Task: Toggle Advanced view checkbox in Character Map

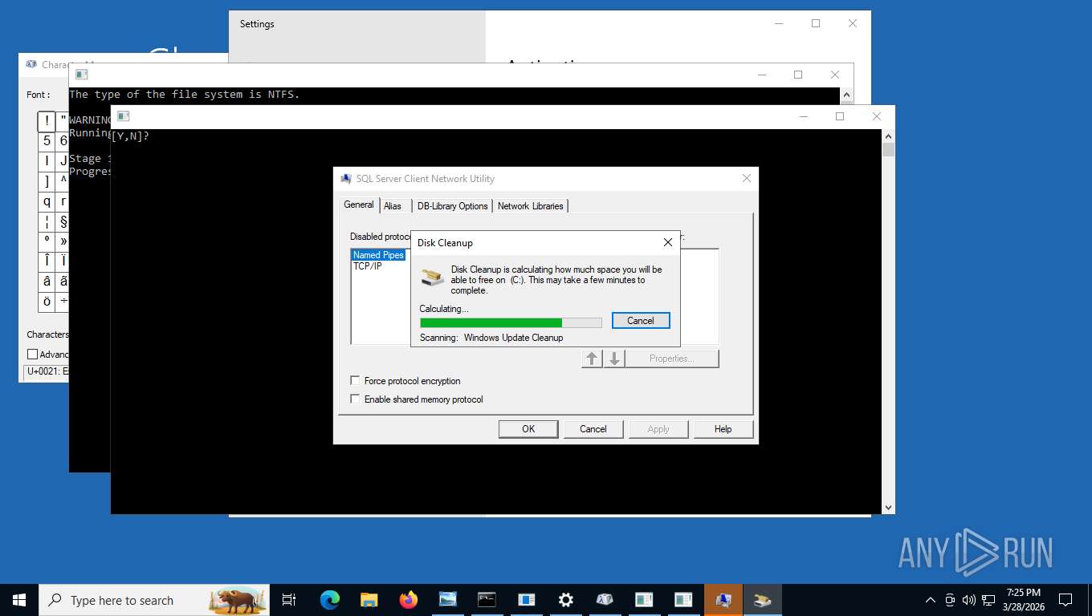Action: tap(33, 355)
